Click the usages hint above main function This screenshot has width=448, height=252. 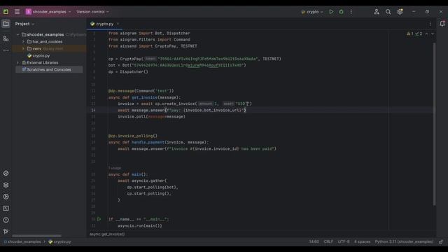pos(115,168)
